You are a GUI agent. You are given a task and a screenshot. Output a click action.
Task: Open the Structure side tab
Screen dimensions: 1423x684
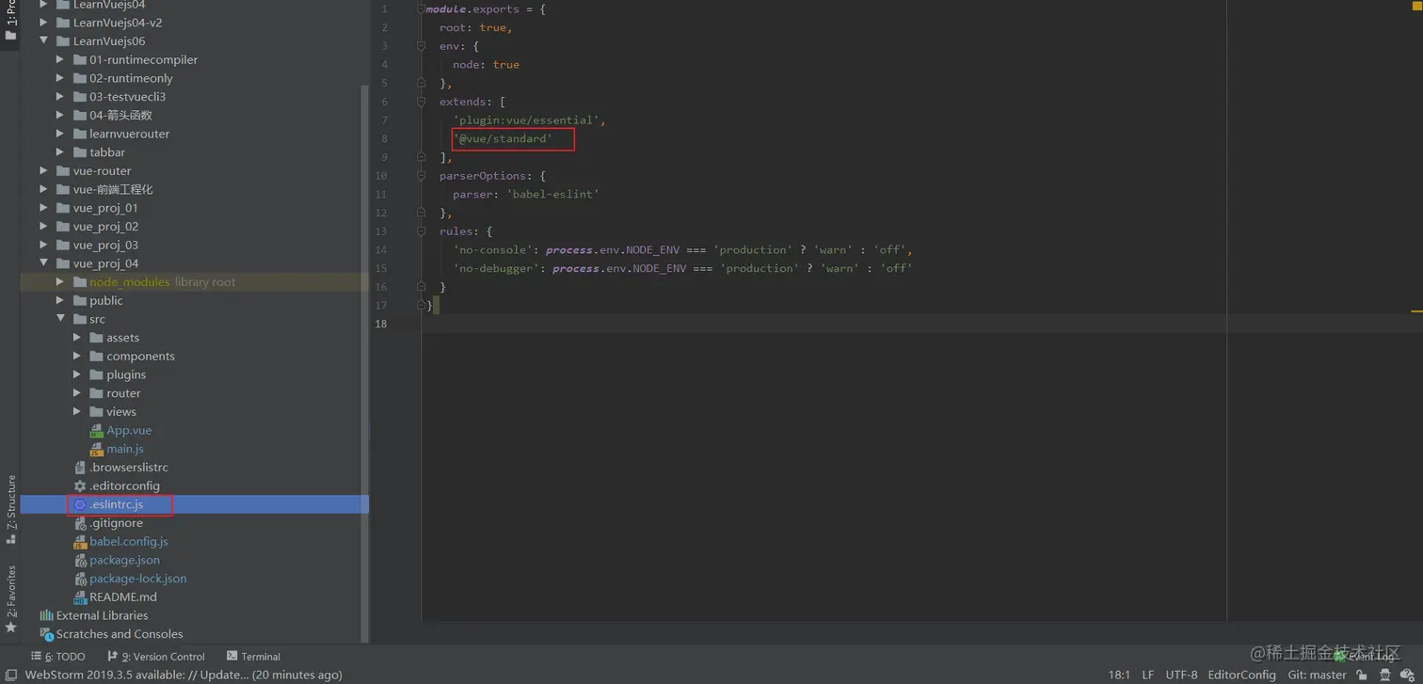click(x=10, y=509)
